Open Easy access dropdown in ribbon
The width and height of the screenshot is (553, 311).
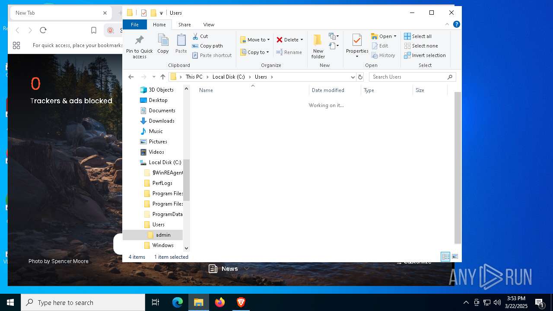(x=334, y=46)
